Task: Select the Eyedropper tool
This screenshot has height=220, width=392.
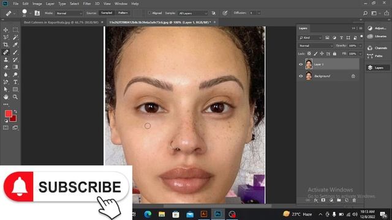Action: click(15, 45)
